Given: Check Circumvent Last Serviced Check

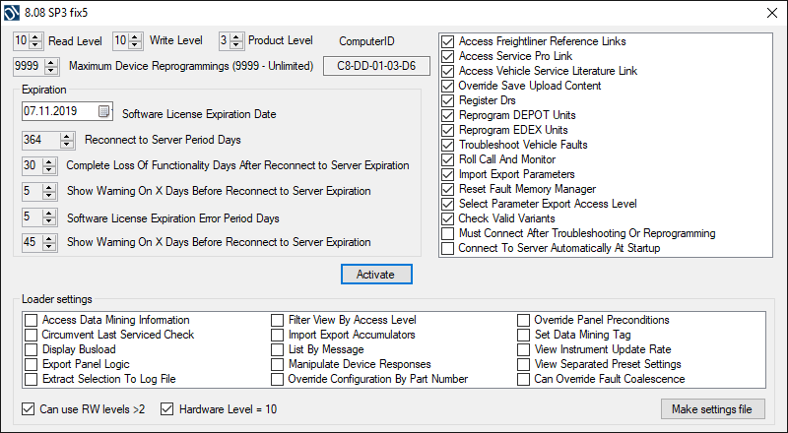Looking at the screenshot, I should coord(32,335).
